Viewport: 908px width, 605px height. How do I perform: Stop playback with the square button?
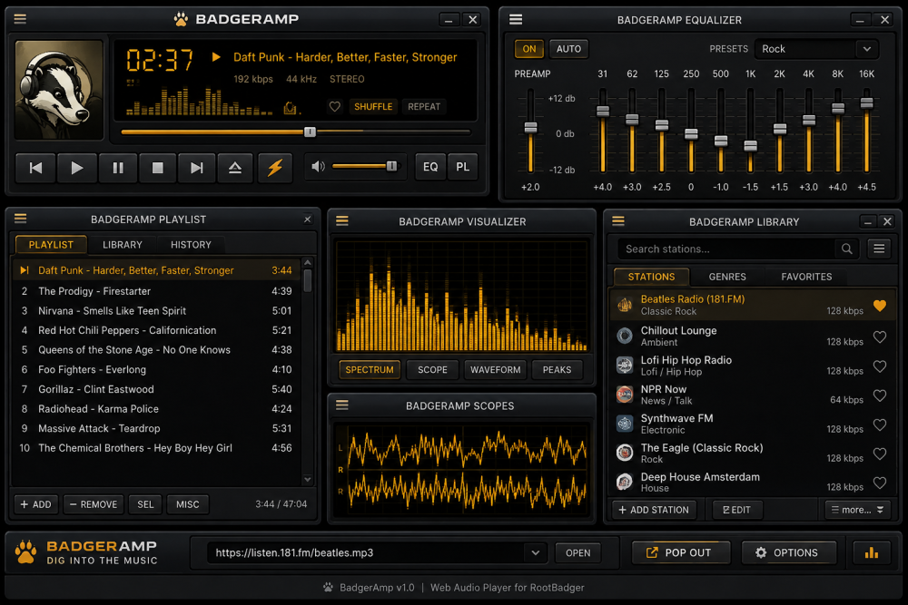pyautogui.click(x=157, y=168)
